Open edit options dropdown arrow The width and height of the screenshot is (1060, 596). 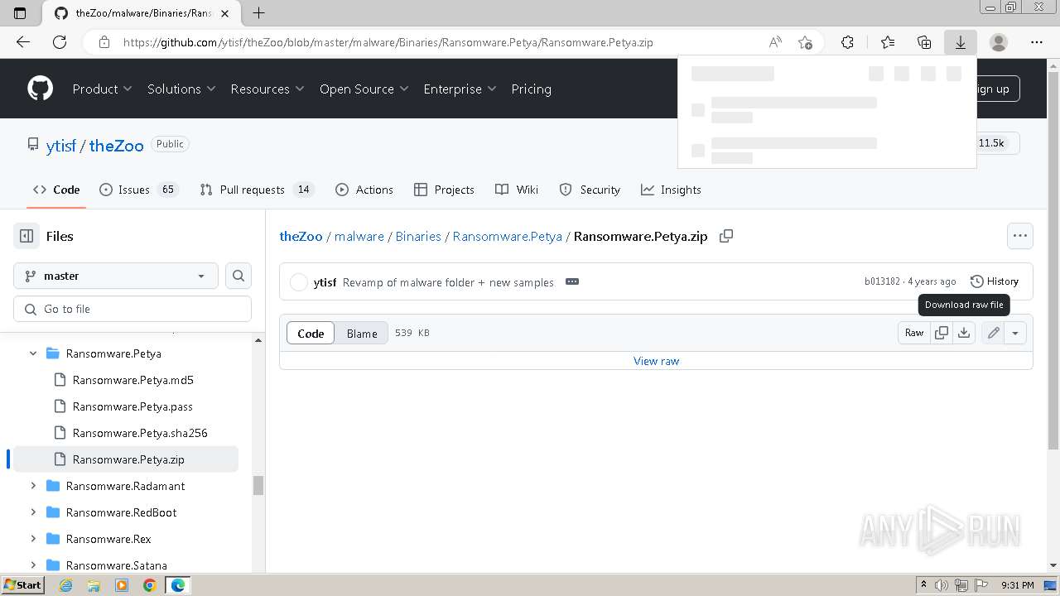1014,333
